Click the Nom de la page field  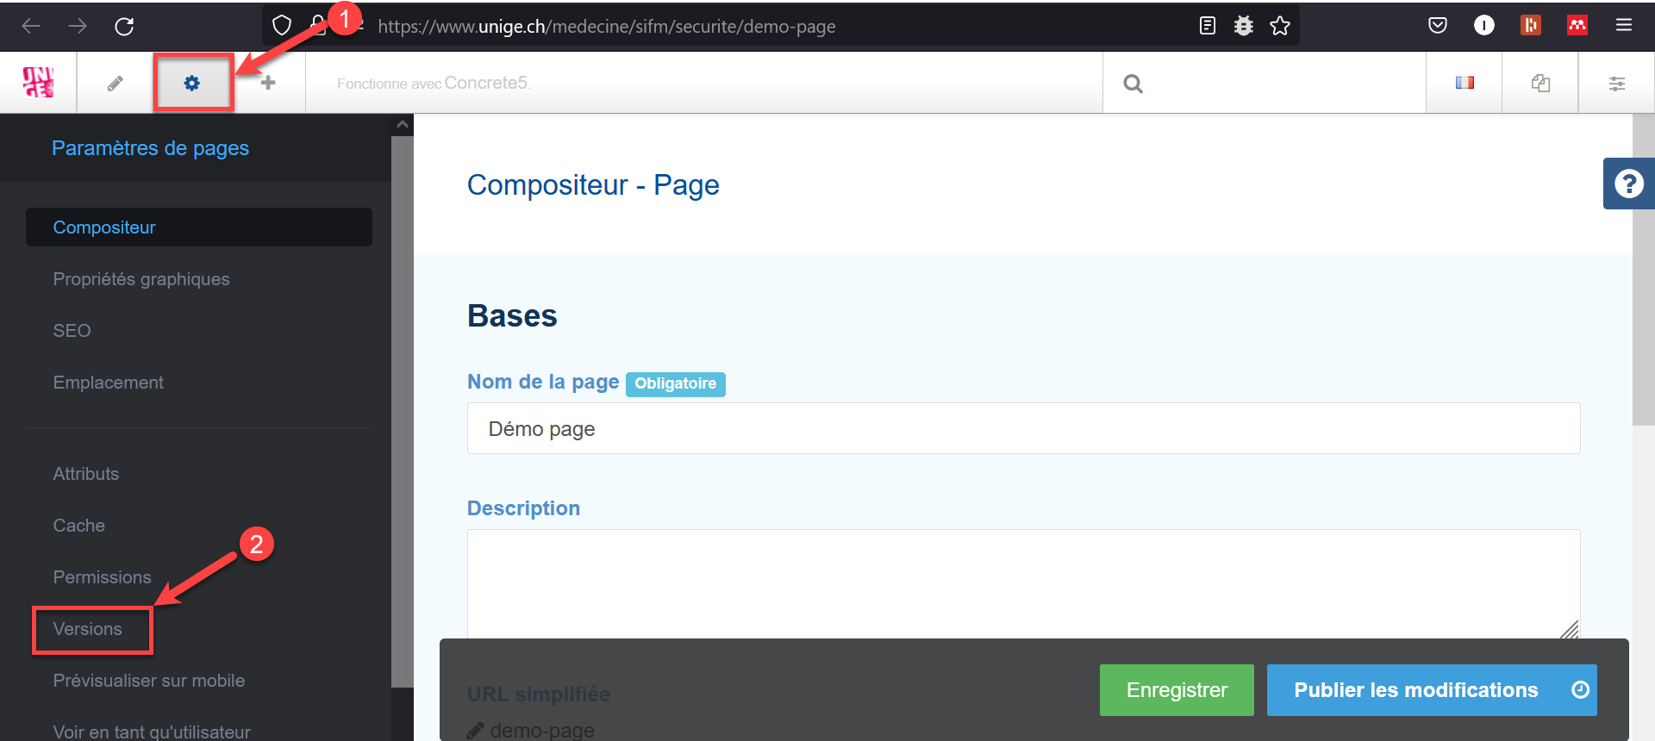(1023, 428)
